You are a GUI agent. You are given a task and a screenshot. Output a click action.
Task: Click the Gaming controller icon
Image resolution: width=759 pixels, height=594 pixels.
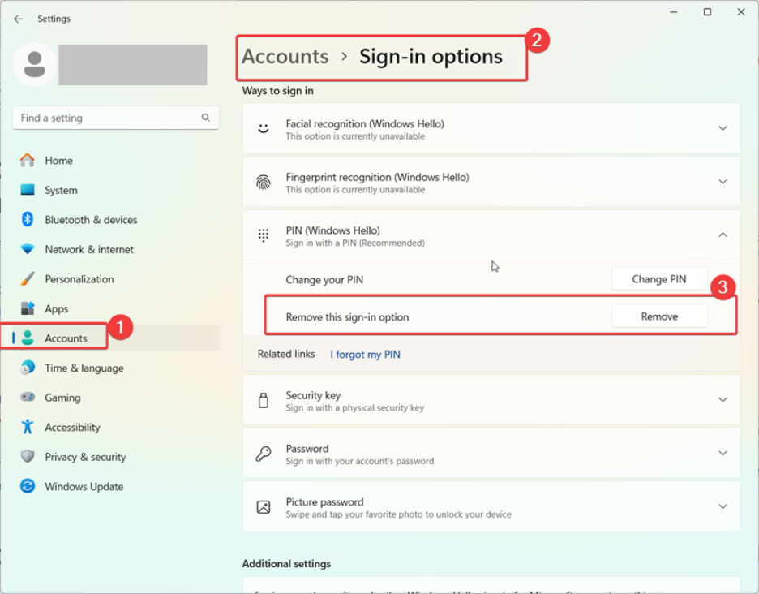(x=28, y=397)
